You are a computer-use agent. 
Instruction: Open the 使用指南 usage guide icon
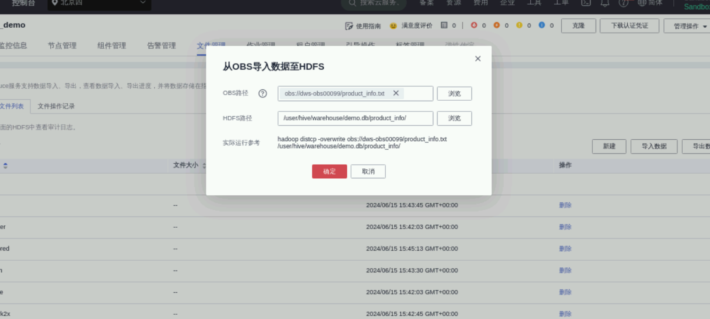(349, 26)
